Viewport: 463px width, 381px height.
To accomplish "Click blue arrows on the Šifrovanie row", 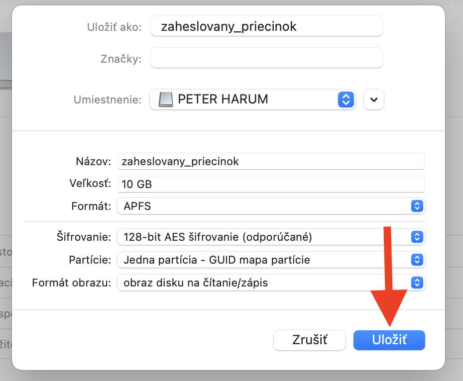I will click(x=417, y=237).
